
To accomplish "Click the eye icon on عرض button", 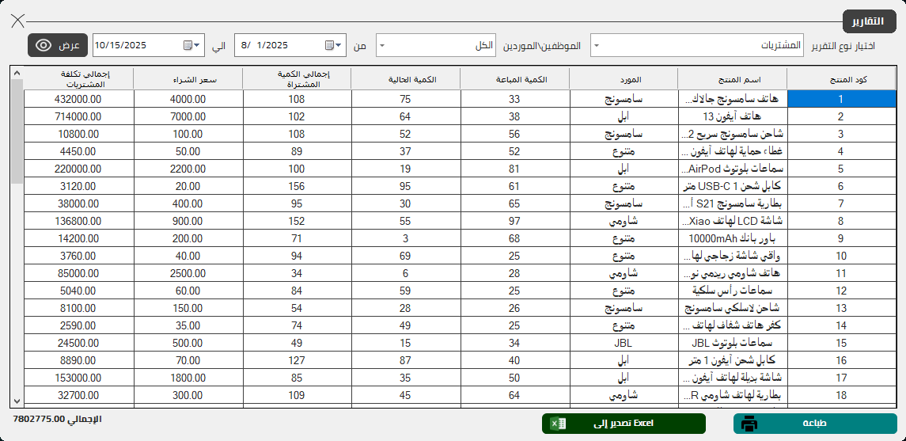I will 44,45.
